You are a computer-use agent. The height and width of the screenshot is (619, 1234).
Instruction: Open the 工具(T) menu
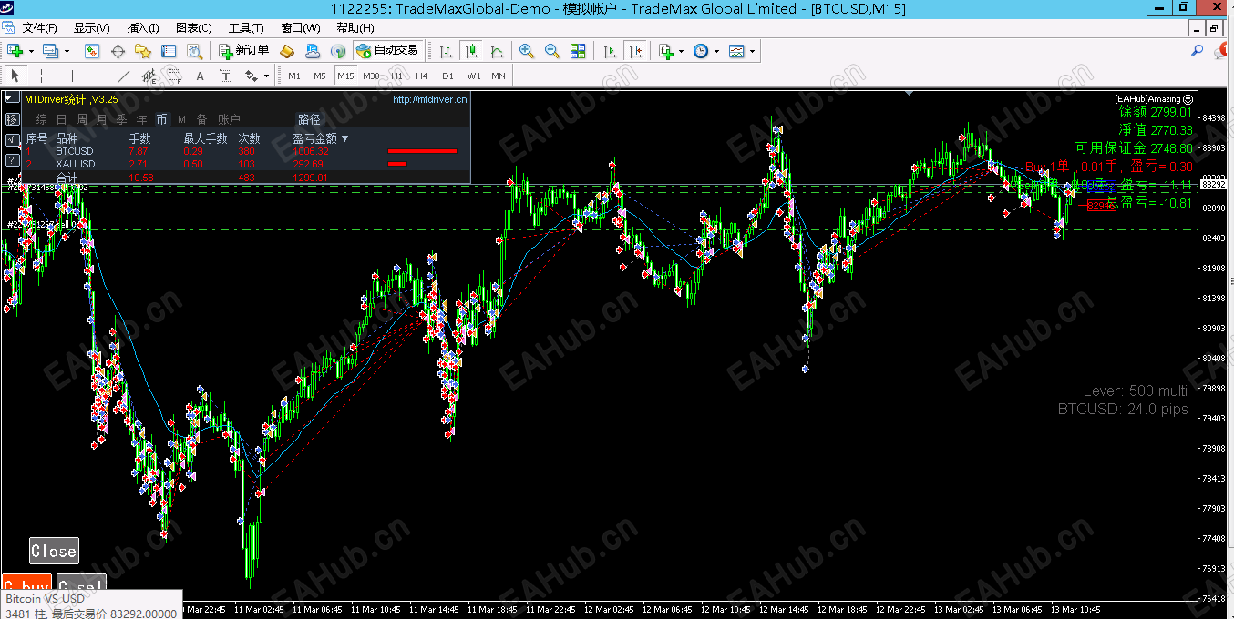pos(246,28)
